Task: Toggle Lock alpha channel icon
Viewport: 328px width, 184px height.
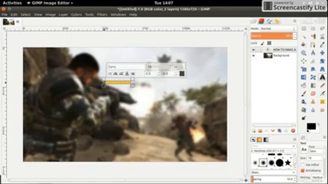Action: click(269, 43)
